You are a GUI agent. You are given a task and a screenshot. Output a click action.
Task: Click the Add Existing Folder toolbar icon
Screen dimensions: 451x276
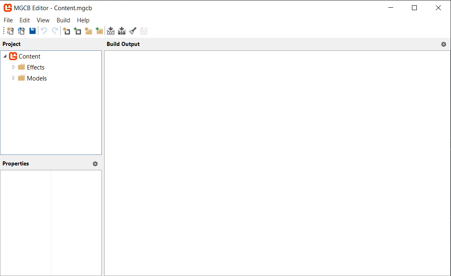click(99, 31)
